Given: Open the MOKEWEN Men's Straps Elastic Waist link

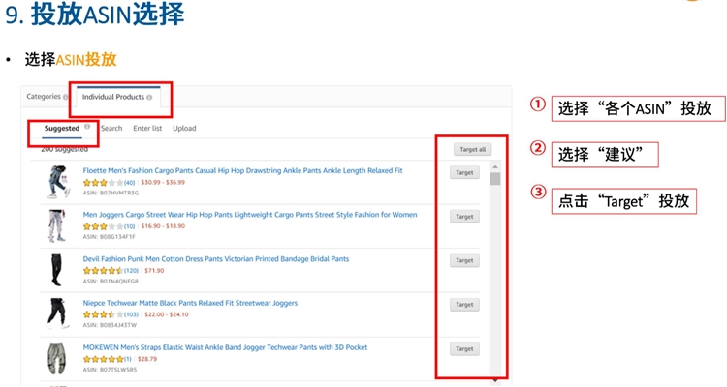Looking at the screenshot, I should click(x=225, y=347).
